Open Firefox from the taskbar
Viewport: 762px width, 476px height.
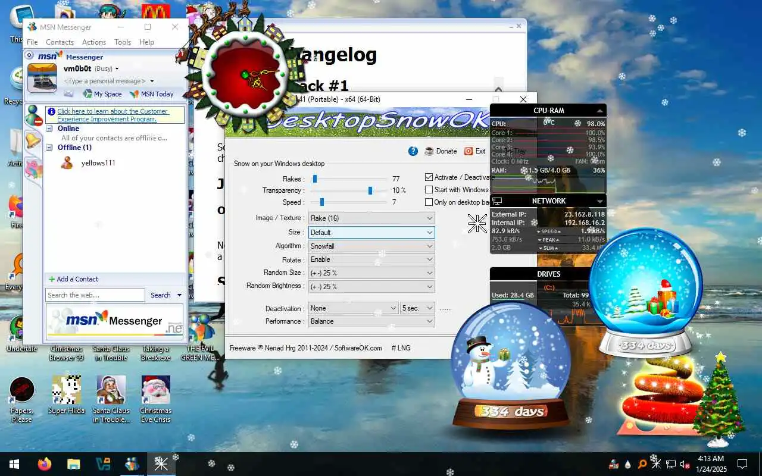coord(45,464)
